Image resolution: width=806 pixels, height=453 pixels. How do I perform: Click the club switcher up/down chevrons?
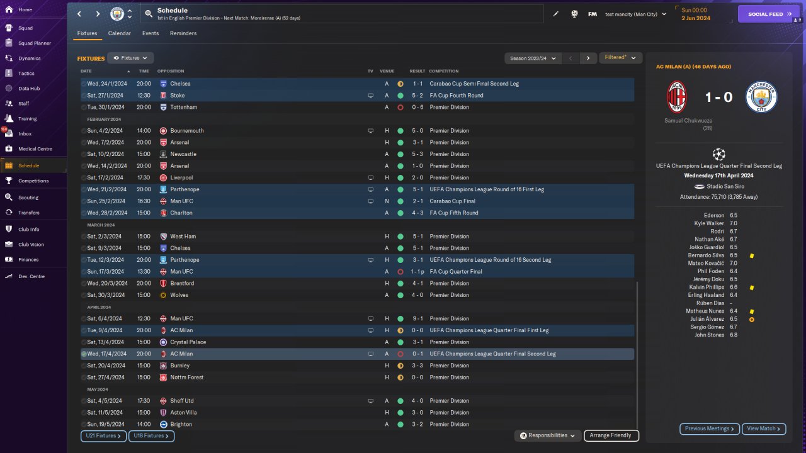coord(130,14)
